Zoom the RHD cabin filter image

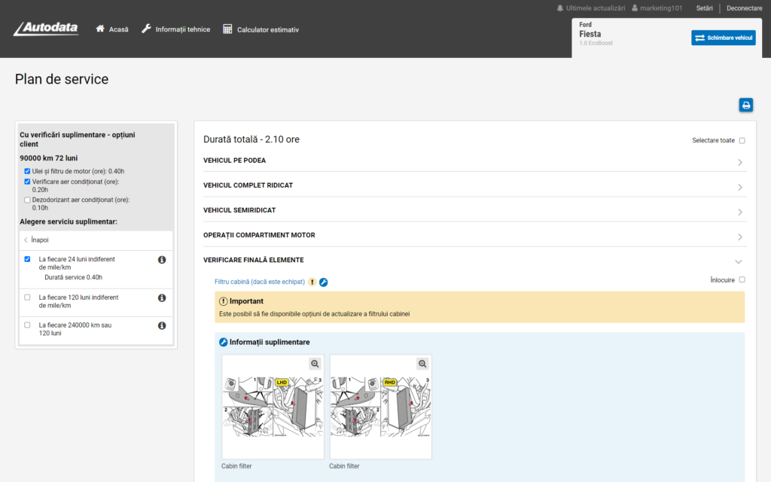422,364
